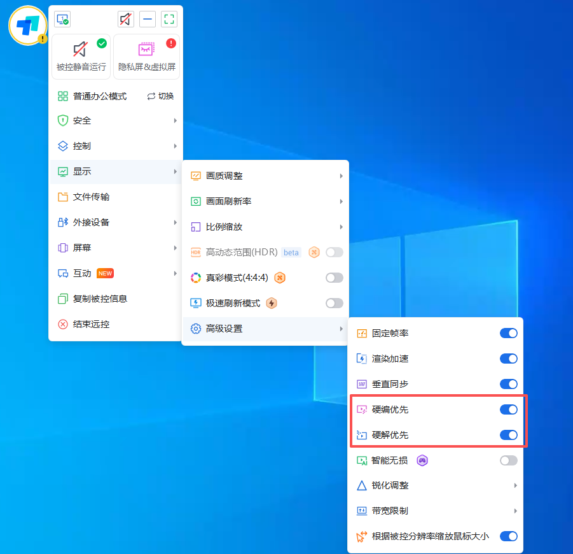Viewport: 573px width, 554px height.
Task: Expand the 锐化调整 arrow
Action: click(x=515, y=486)
